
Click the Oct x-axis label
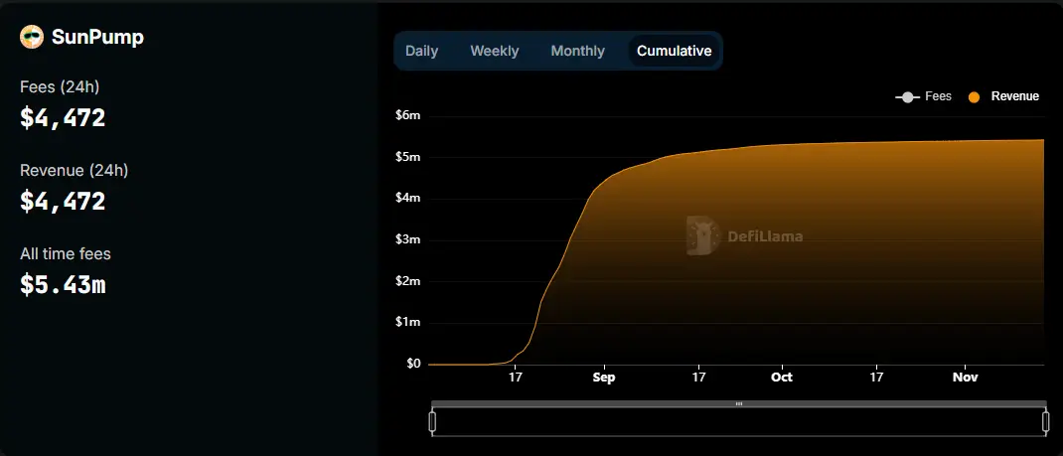pos(782,378)
